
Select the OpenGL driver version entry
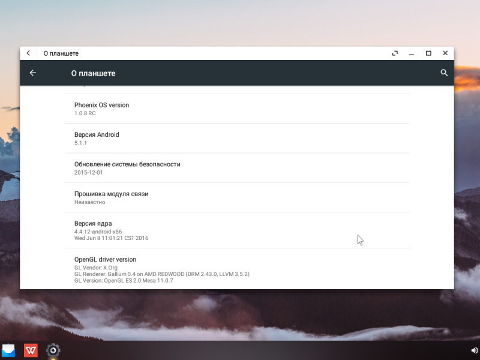[x=237, y=269]
